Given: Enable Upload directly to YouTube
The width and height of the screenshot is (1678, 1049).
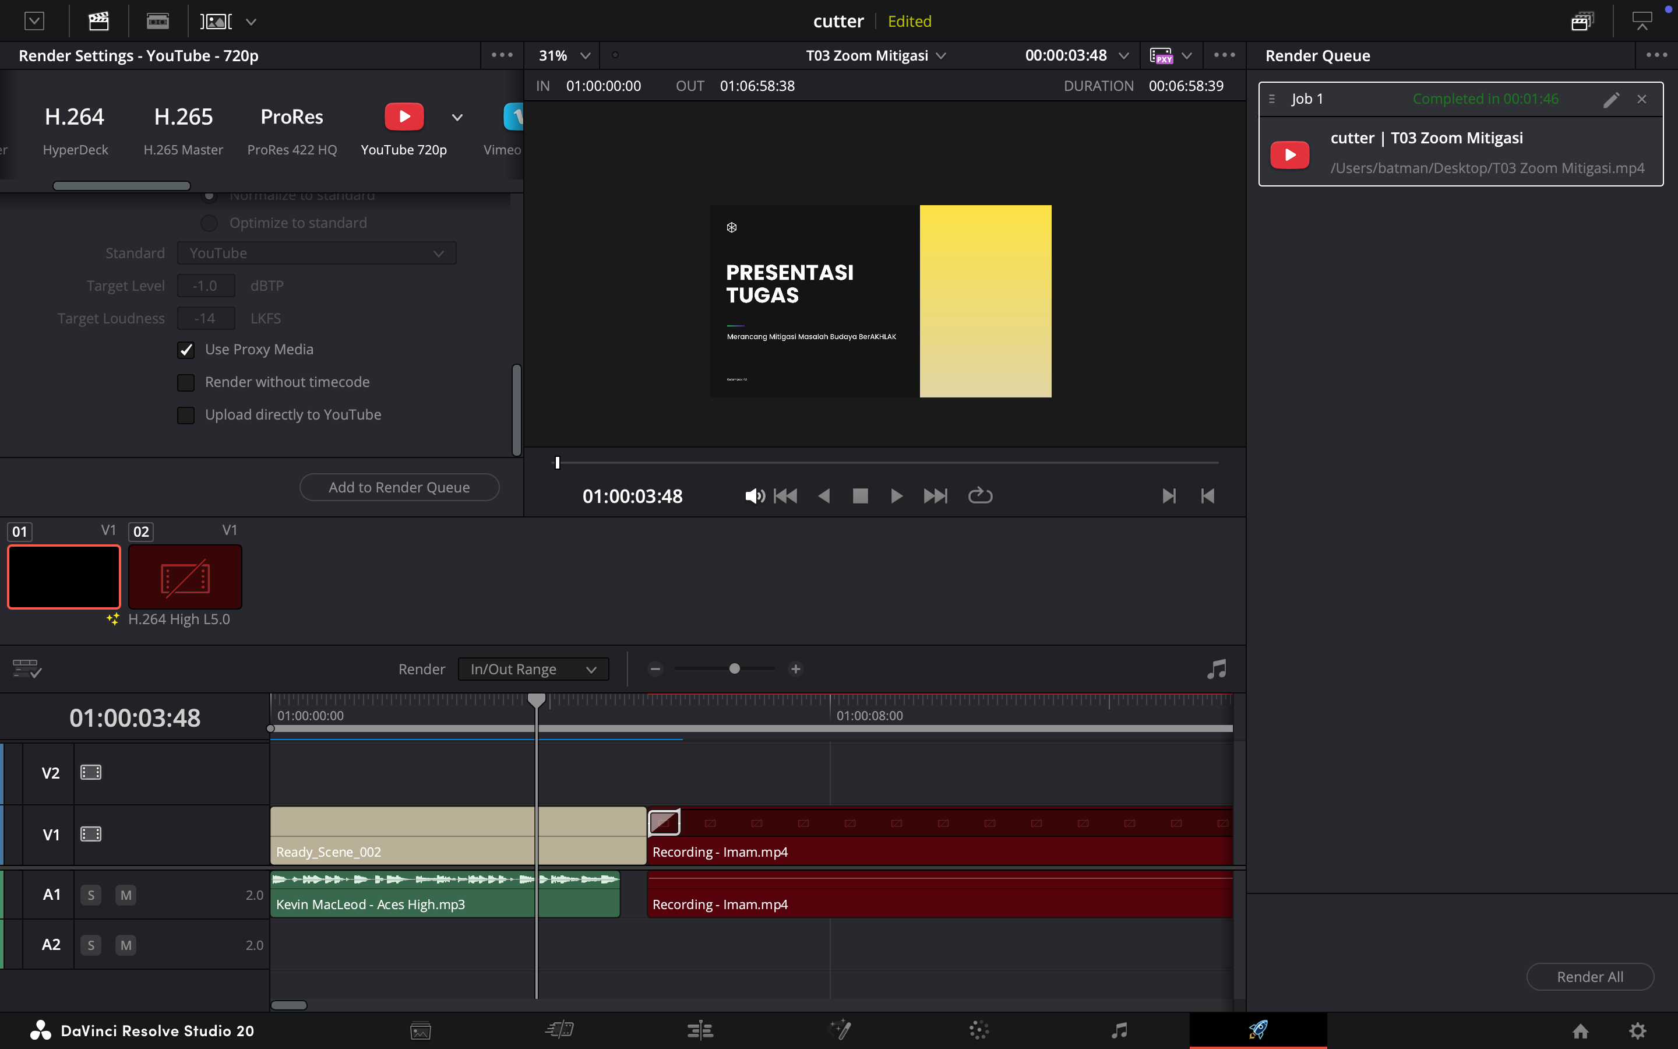Looking at the screenshot, I should (x=186, y=415).
